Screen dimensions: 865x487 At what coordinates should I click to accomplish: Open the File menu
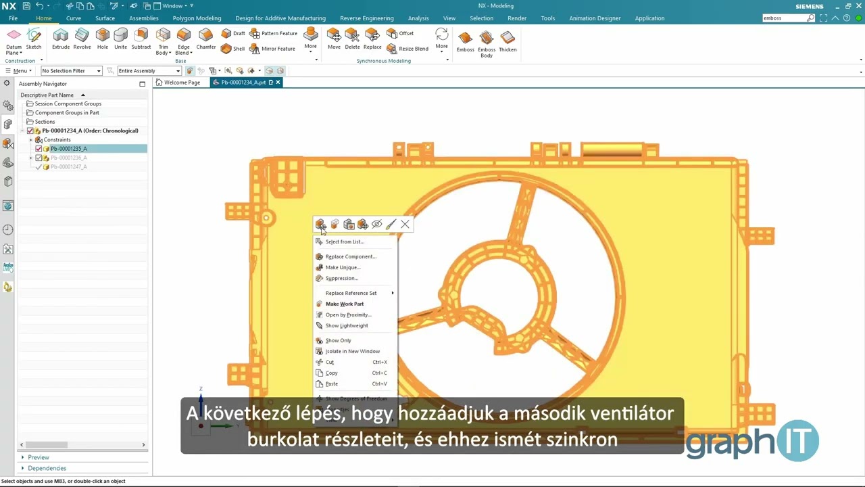click(x=13, y=18)
